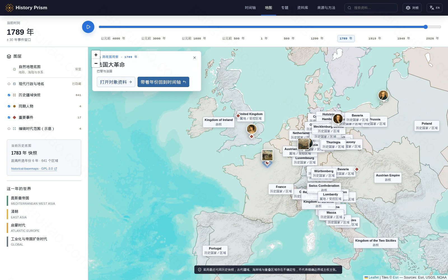
Task: Jump to 2026 年 on timeline
Action: [432, 39]
